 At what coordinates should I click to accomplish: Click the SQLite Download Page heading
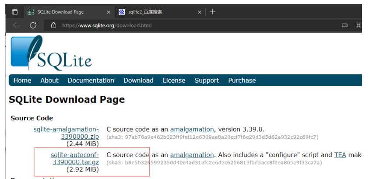67,100
